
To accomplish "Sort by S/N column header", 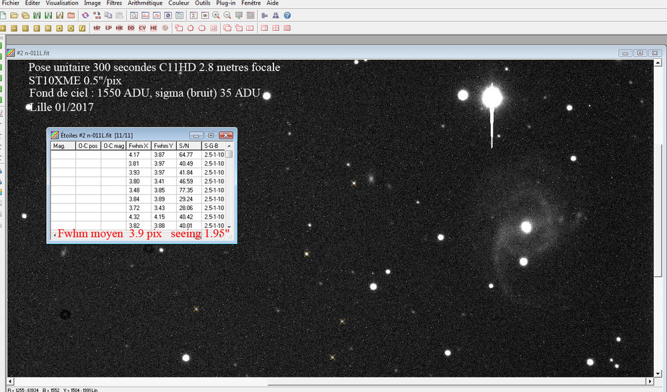I will click(x=189, y=146).
